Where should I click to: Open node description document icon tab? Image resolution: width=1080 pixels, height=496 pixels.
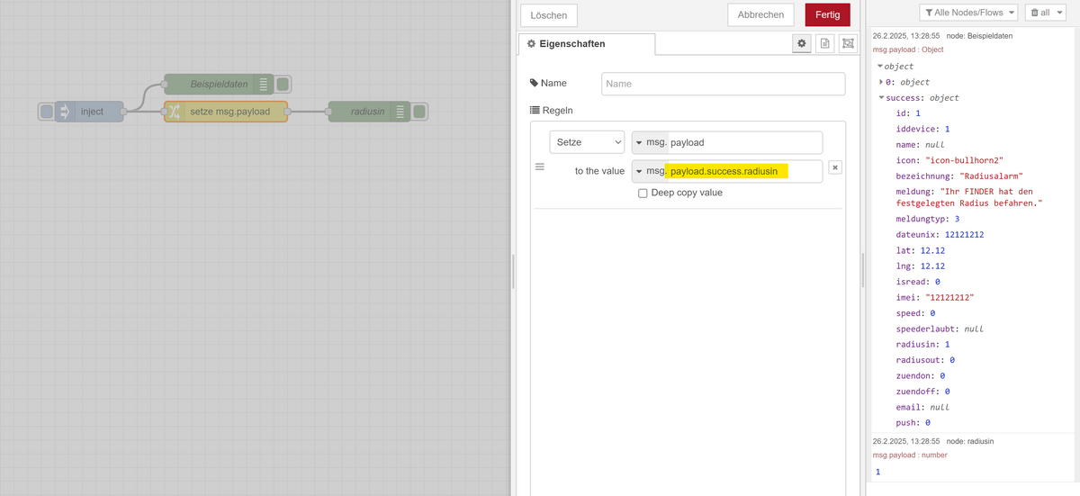824,43
